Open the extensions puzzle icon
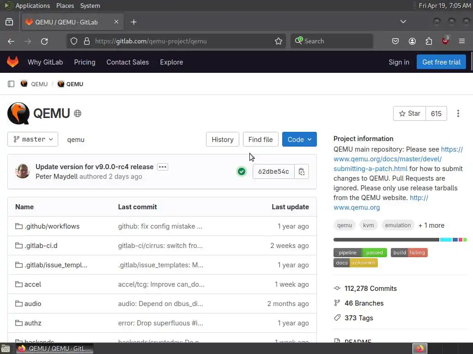This screenshot has height=354, width=473. tap(429, 41)
